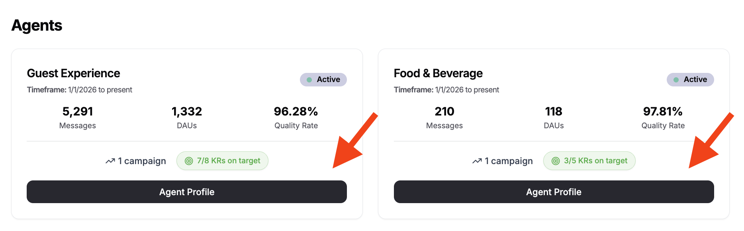This screenshot has width=744, height=231.
Task: Click the 5,291 Messages stat
Action: [x=78, y=117]
